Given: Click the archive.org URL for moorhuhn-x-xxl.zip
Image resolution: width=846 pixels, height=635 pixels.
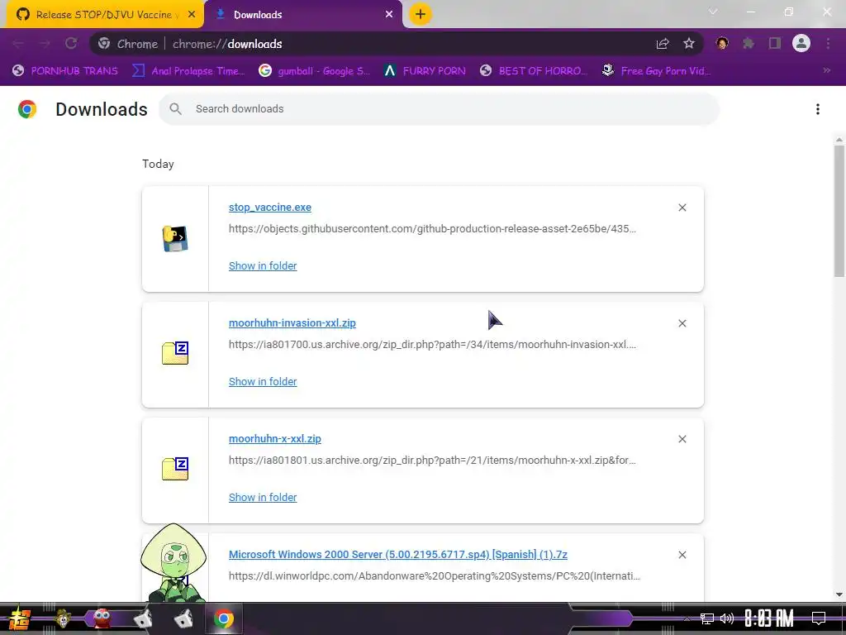Looking at the screenshot, I should (x=432, y=460).
